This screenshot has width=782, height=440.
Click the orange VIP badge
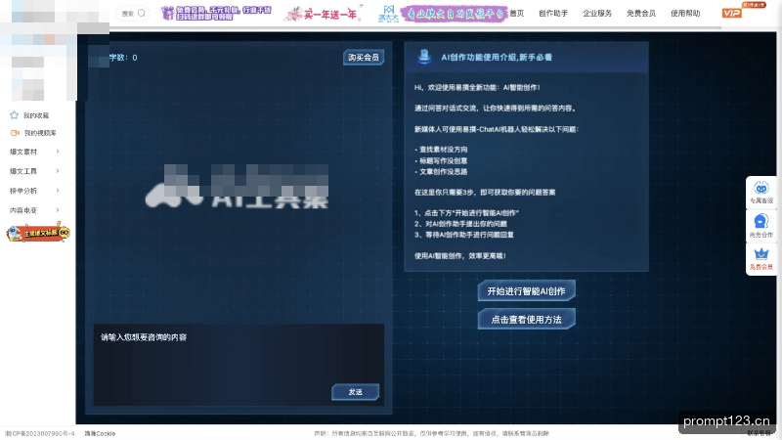pos(731,13)
